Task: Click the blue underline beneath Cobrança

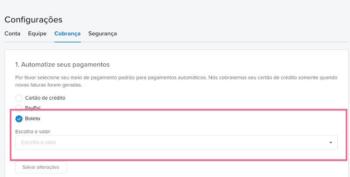Action: pos(67,42)
